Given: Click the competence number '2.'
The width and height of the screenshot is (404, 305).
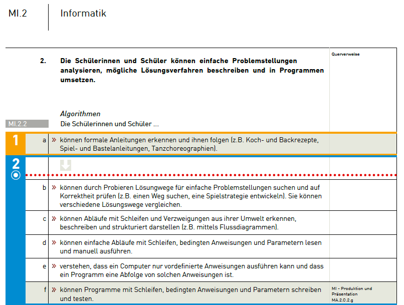Looking at the screenshot, I should (43, 61).
